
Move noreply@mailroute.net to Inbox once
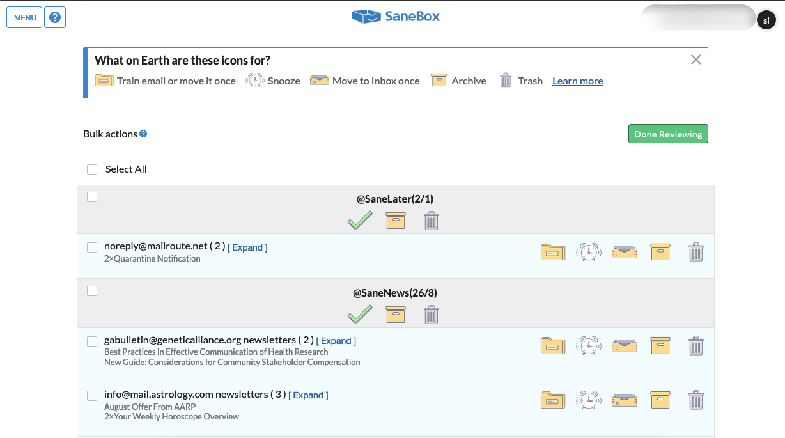tap(625, 252)
